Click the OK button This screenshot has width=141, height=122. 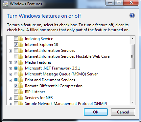96,112
